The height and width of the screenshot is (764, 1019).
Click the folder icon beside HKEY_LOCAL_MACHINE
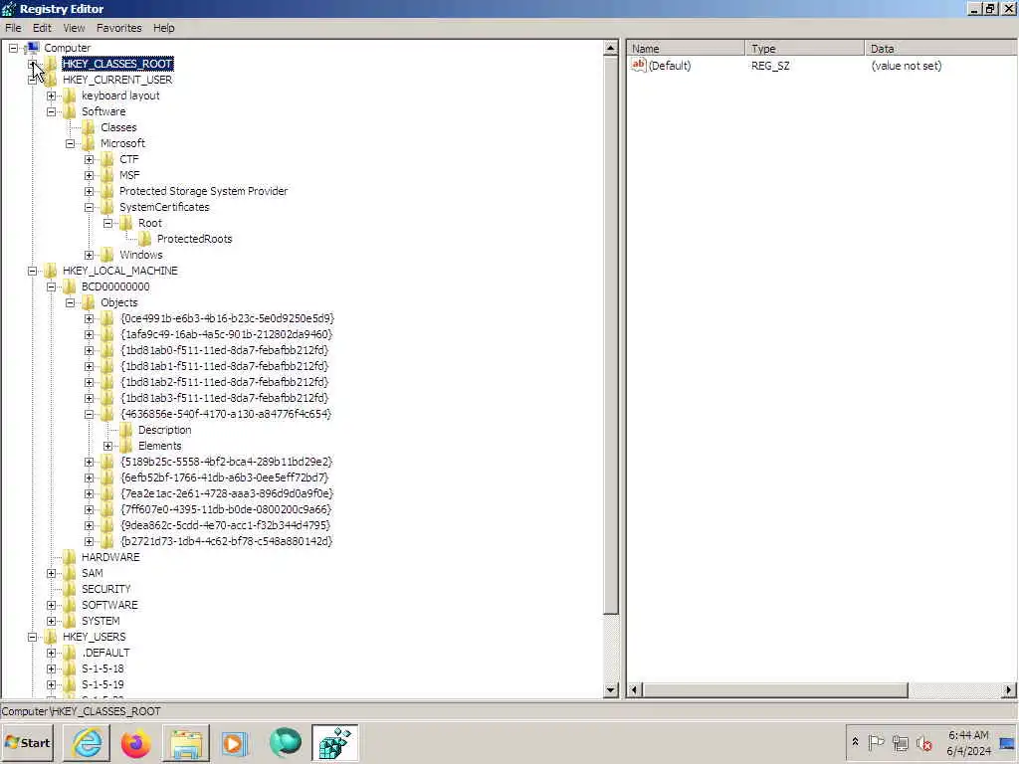pyautogui.click(x=51, y=271)
